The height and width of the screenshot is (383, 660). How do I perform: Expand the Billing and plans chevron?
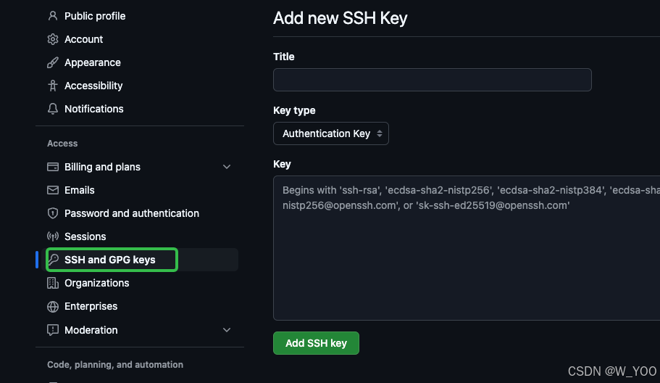(227, 167)
